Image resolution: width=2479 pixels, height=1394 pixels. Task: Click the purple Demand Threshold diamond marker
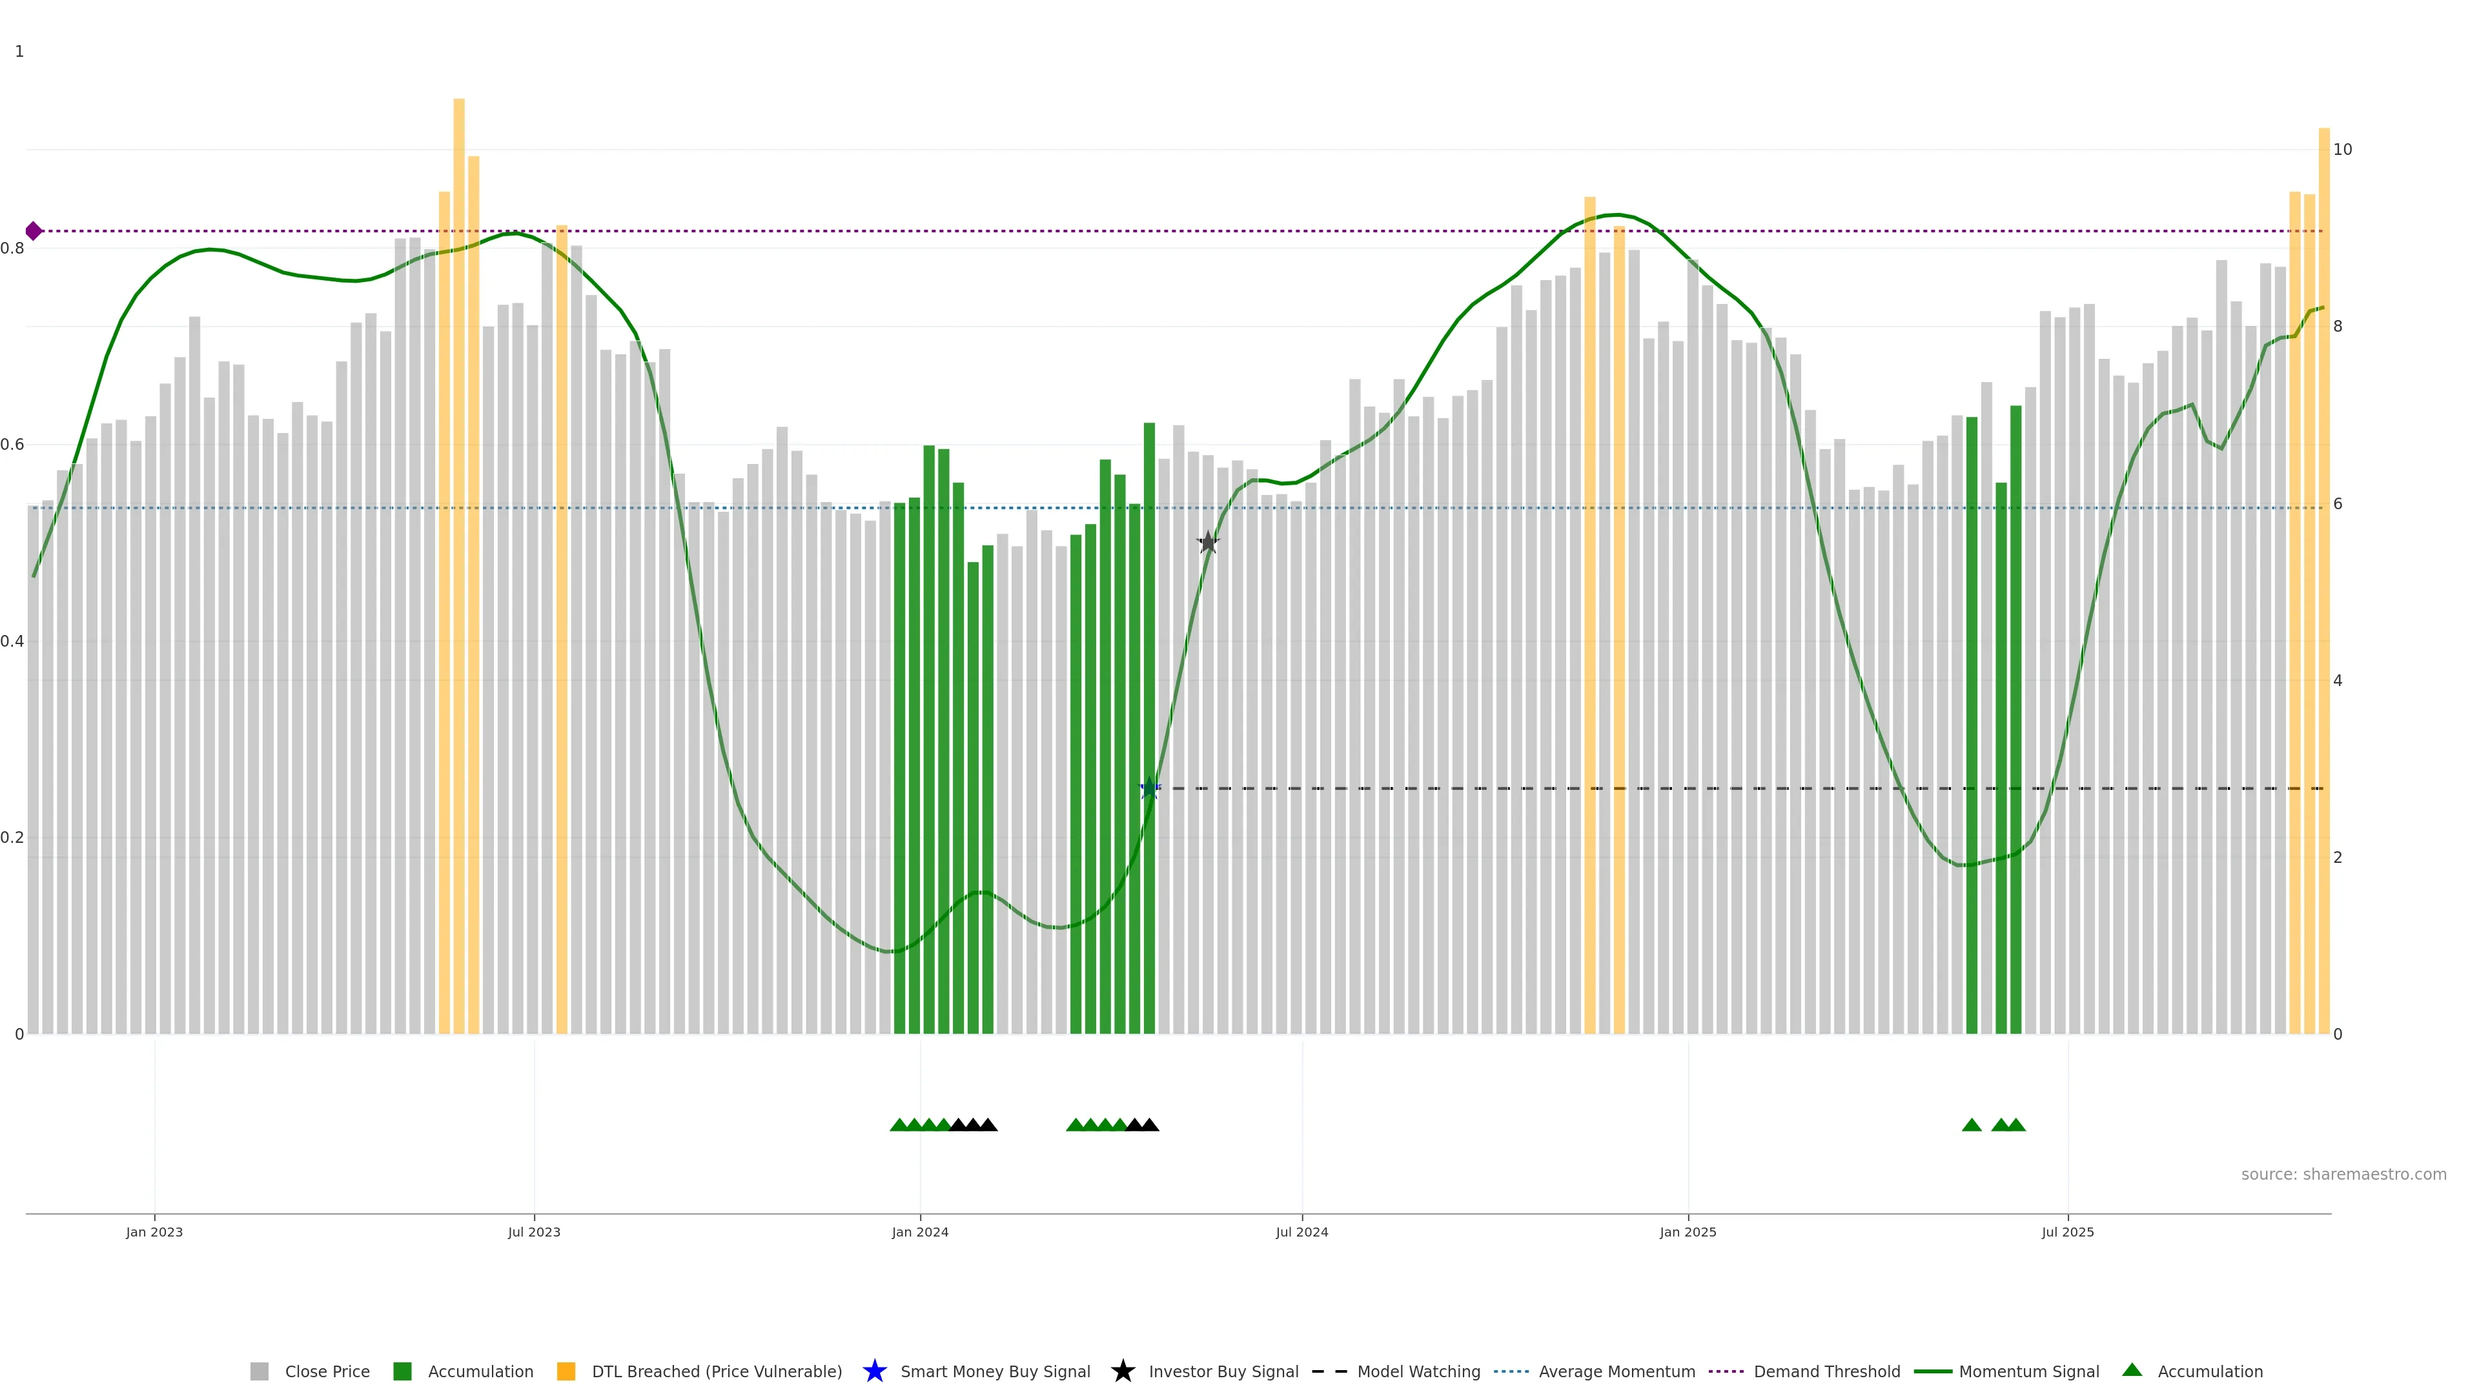point(34,231)
